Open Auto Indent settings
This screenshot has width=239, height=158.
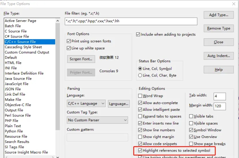[218, 56]
